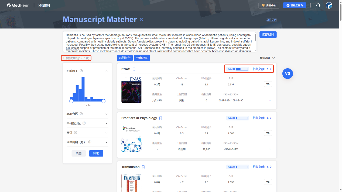
Task: Go to 前往工作台
Action: point(295,5)
